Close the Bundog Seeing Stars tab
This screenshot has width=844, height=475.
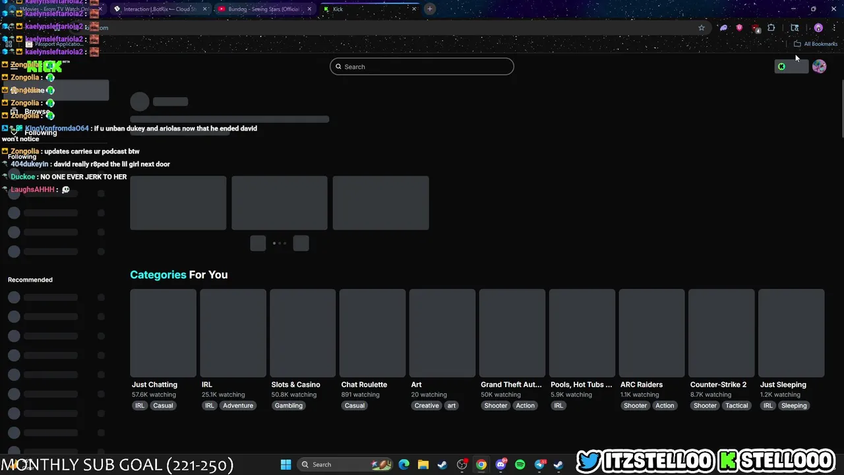point(309,9)
